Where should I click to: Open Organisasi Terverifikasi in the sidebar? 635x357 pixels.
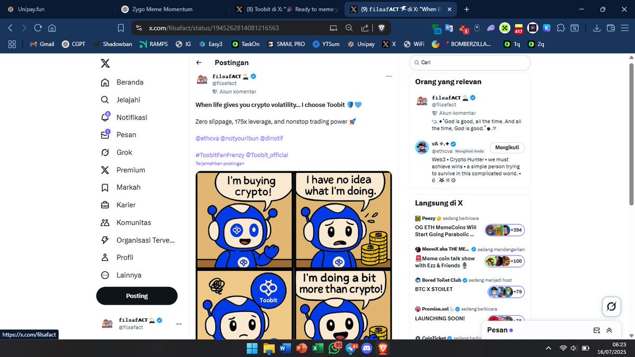click(x=138, y=240)
